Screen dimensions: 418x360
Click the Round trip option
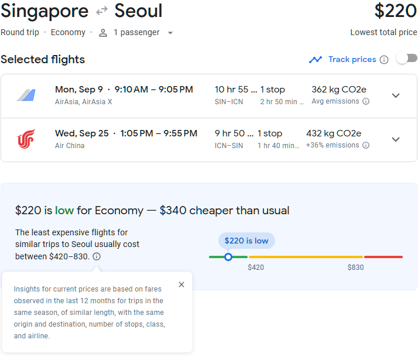[x=20, y=33]
